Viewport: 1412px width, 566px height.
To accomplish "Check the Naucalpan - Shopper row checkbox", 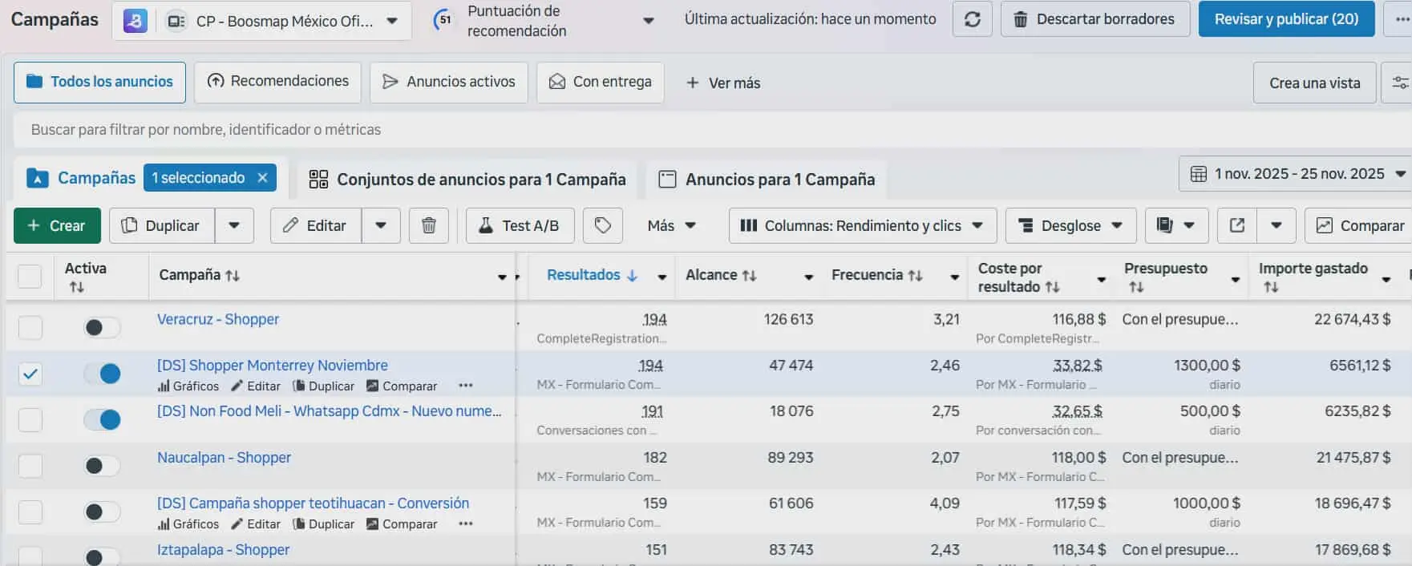I will pyautogui.click(x=30, y=466).
